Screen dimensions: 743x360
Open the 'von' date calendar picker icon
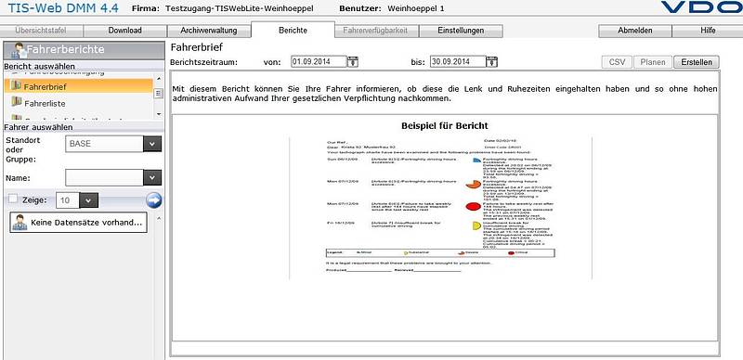tap(353, 61)
